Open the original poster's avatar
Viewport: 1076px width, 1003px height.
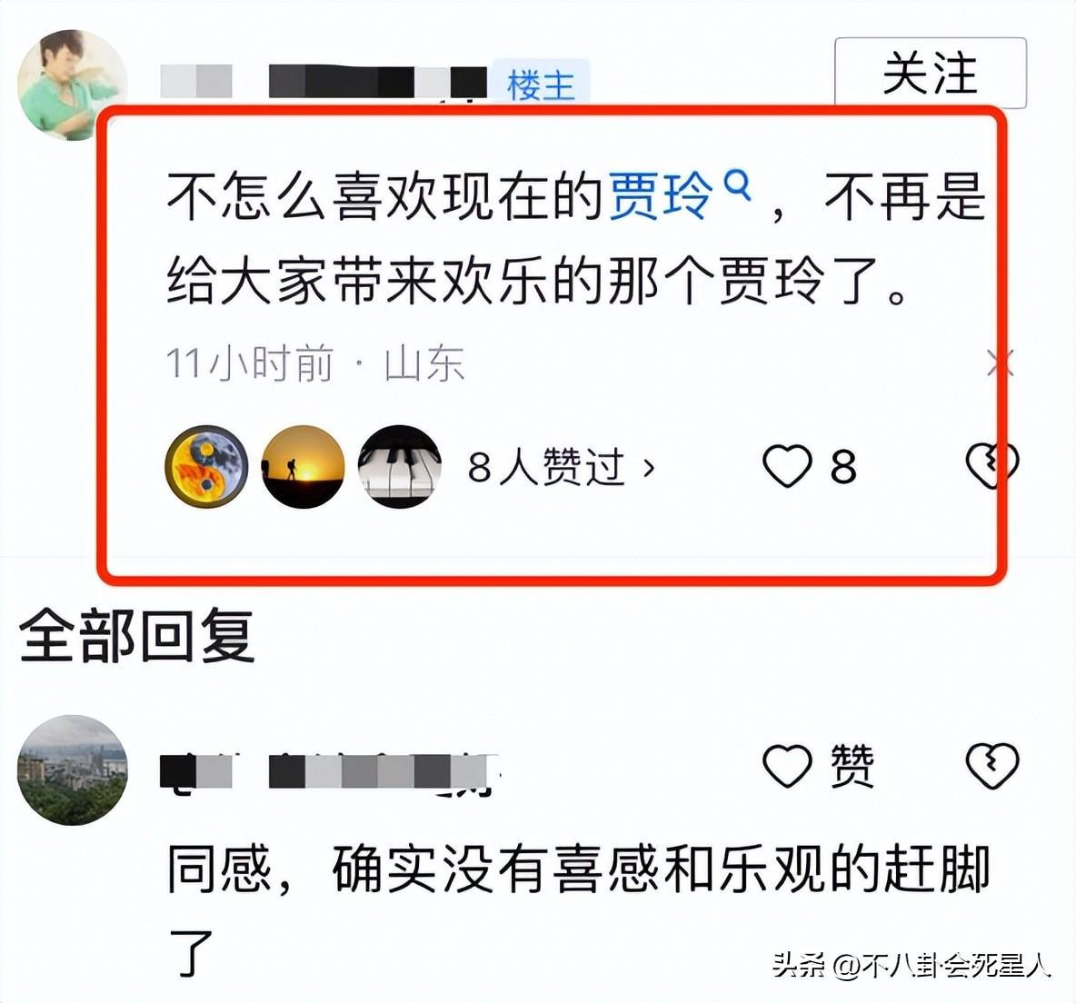coord(72,85)
